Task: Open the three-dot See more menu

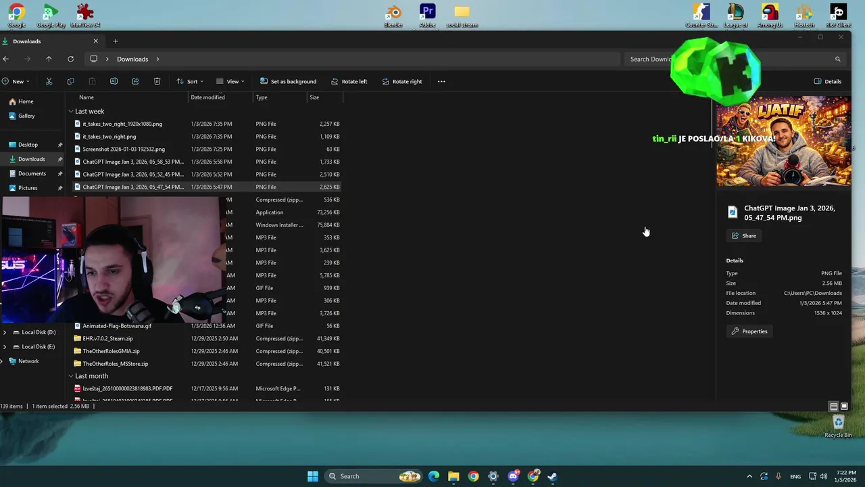Action: point(441,81)
